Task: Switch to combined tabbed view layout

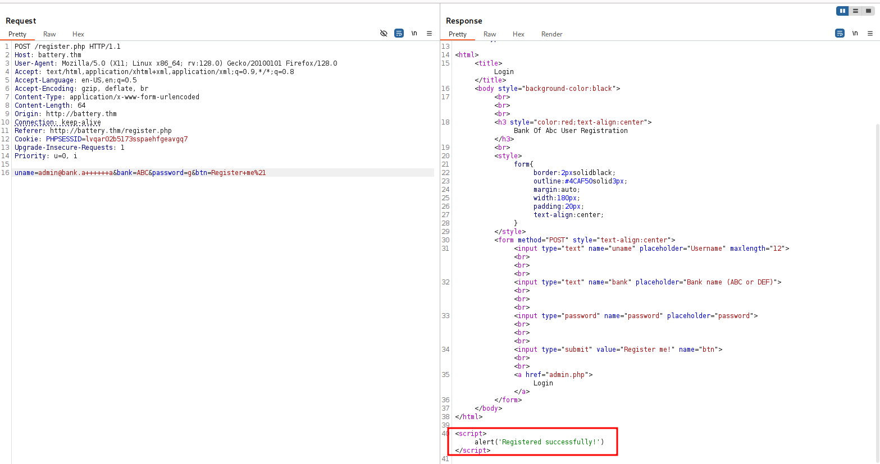Action: coord(868,11)
